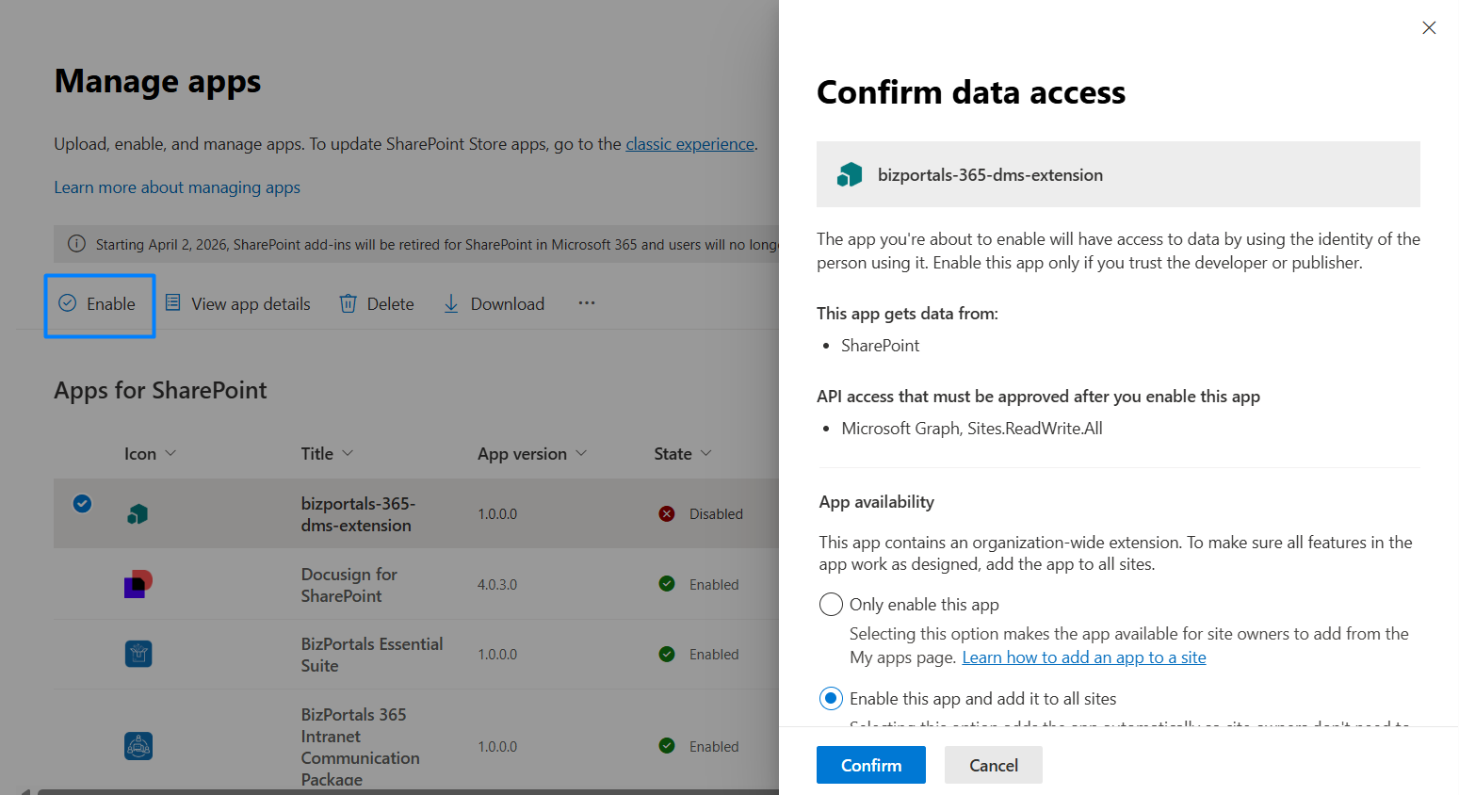Click green Enabled icon for Docusign row
The width and height of the screenshot is (1459, 795).
pyautogui.click(x=667, y=584)
